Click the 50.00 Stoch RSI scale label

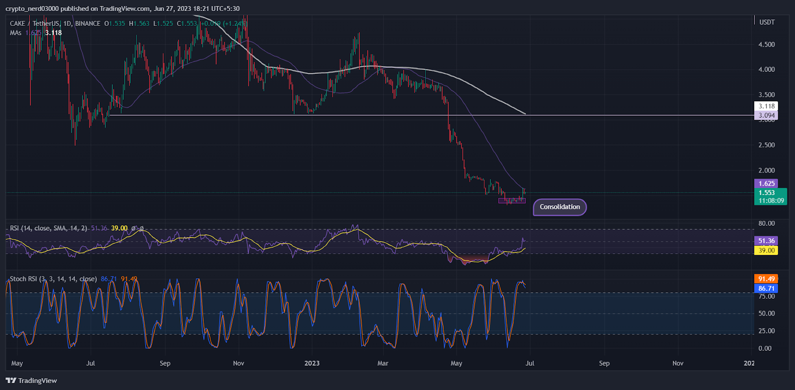click(x=766, y=314)
